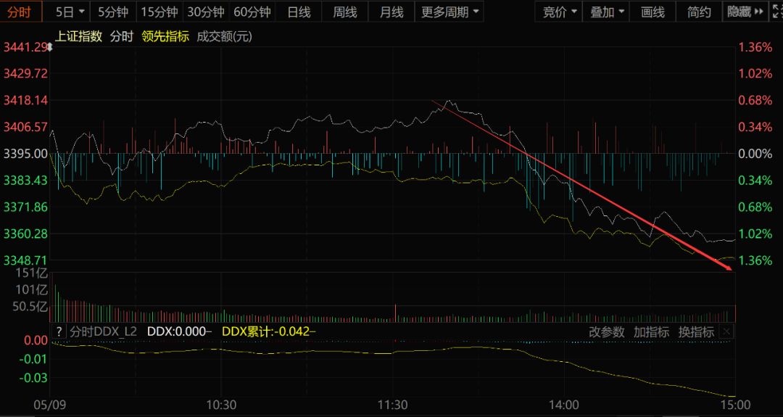Open the DDX indicator help question mark

(59, 331)
